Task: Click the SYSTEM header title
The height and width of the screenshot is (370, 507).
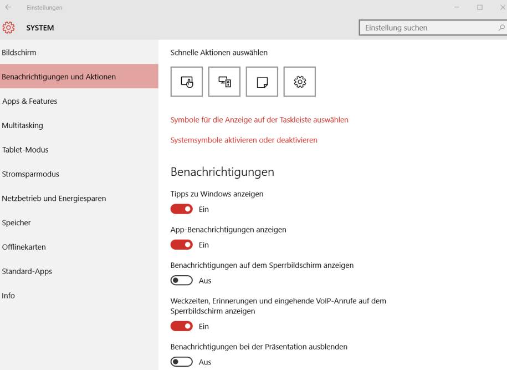Action: (x=40, y=28)
